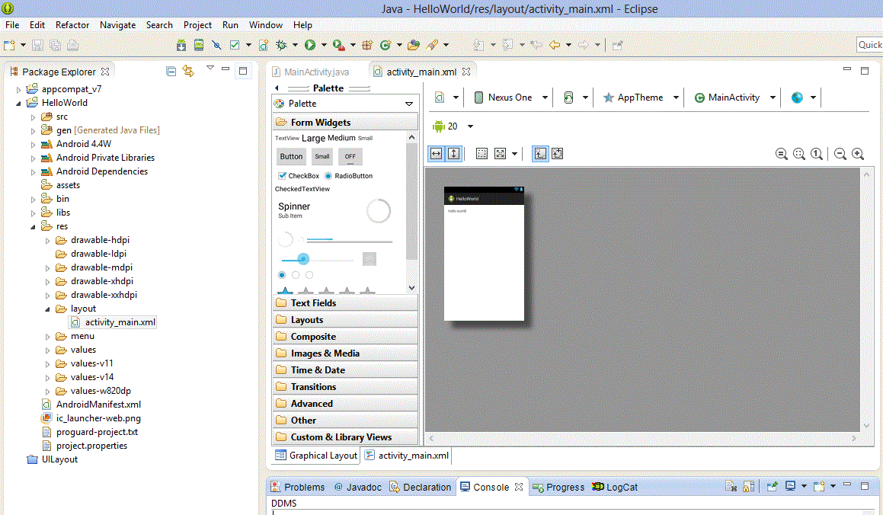
Task: Collapse the res folder
Action: pos(33,227)
